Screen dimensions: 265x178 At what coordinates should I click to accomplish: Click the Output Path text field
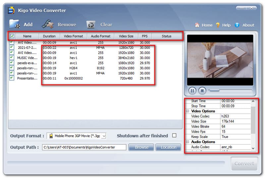[x=84, y=147]
